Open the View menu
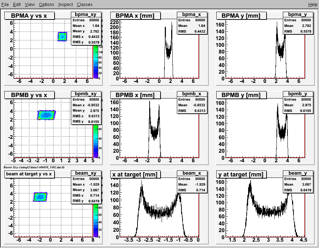 click(30, 5)
